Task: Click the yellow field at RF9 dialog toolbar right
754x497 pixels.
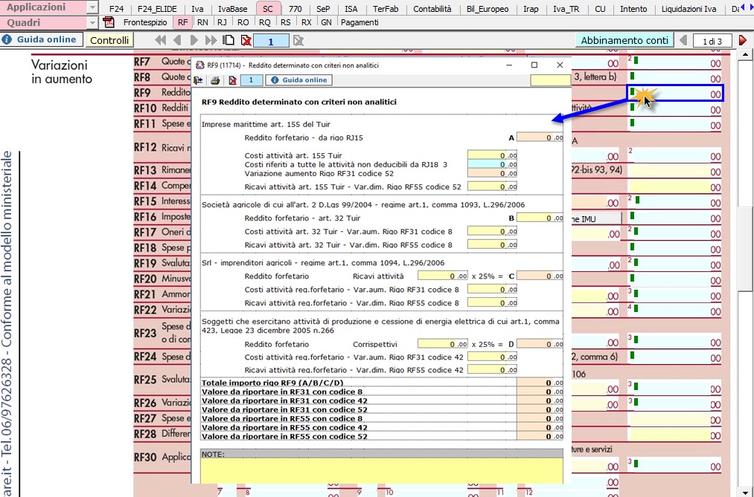Action: (550, 80)
